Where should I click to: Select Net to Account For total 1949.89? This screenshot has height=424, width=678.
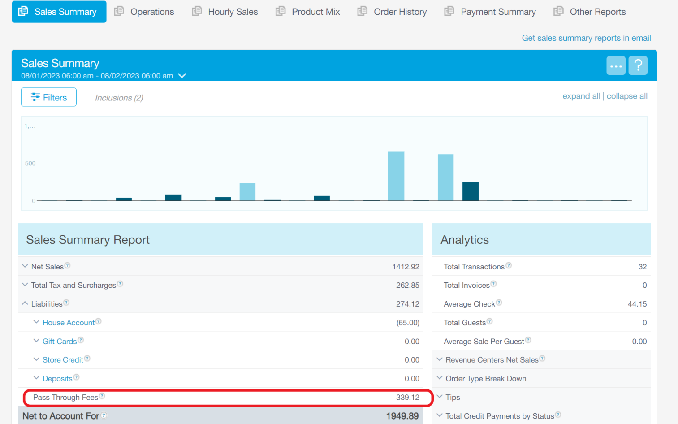point(402,416)
